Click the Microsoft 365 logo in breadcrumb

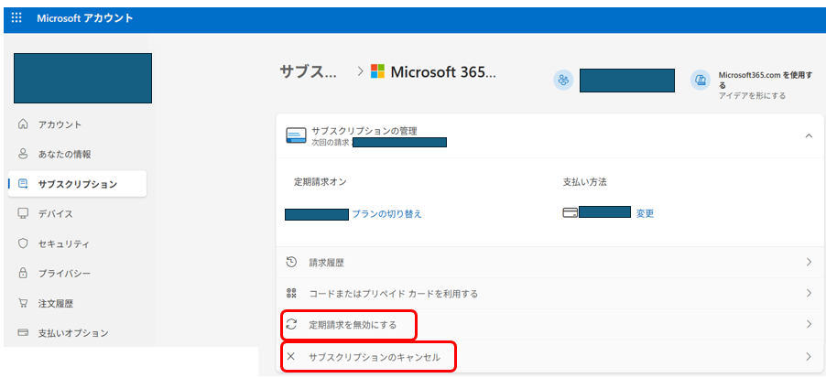click(377, 71)
